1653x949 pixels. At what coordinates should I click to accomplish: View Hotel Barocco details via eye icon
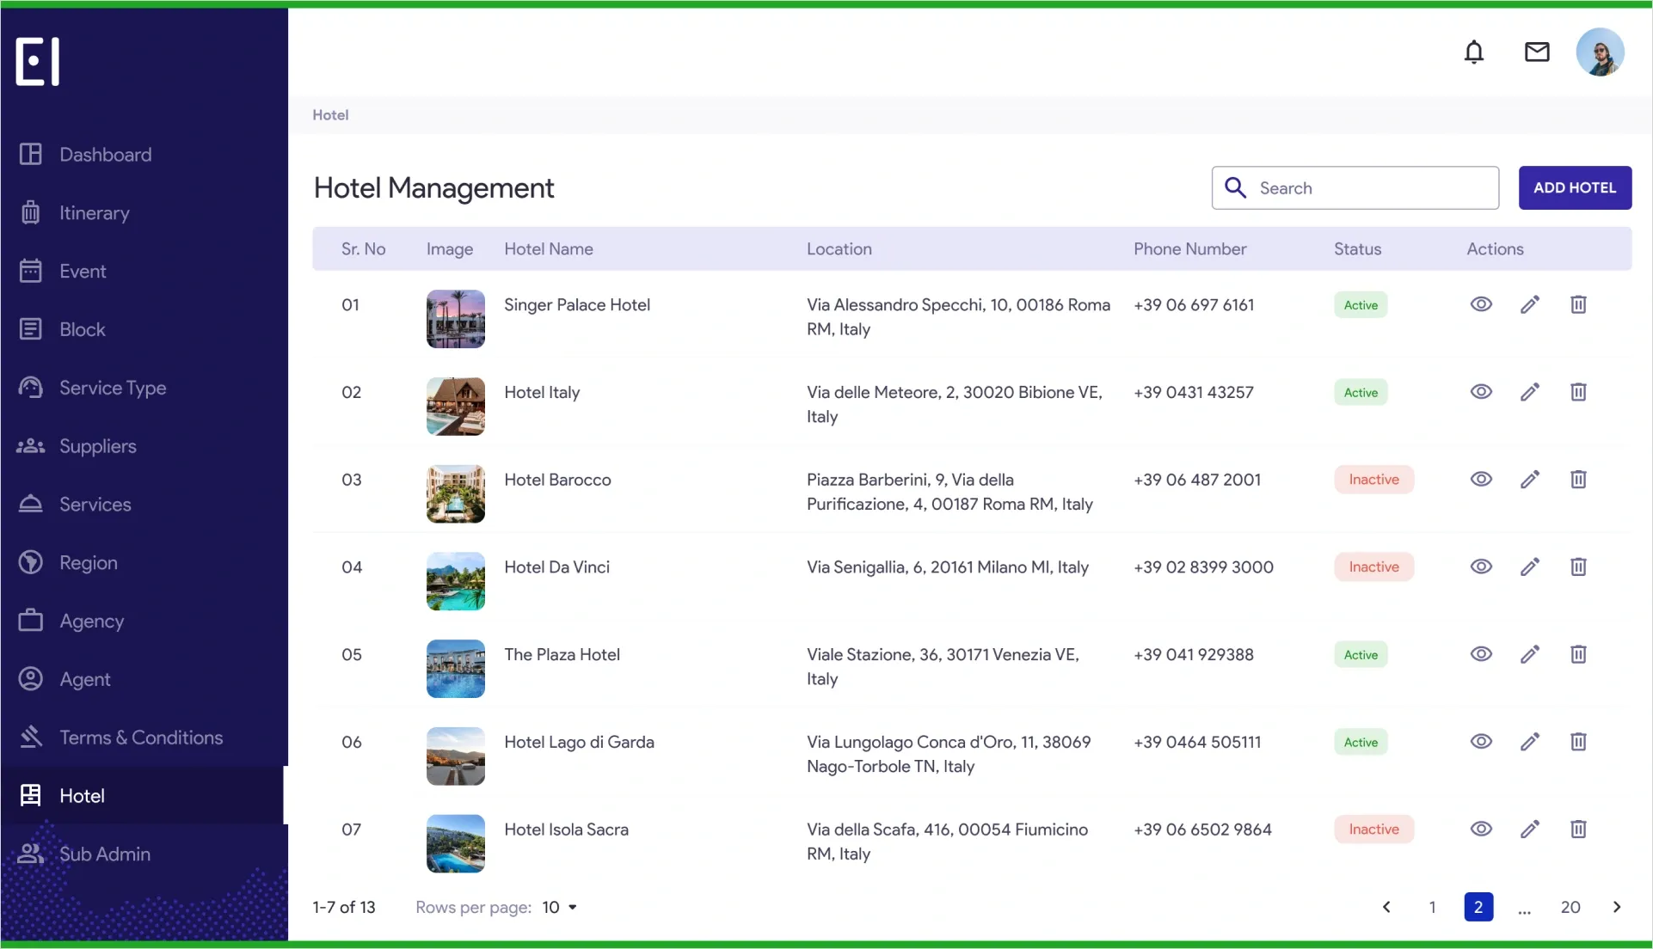click(1481, 479)
